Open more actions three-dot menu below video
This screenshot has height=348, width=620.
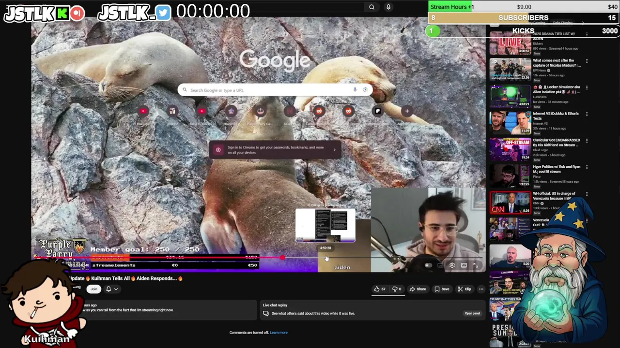click(481, 289)
